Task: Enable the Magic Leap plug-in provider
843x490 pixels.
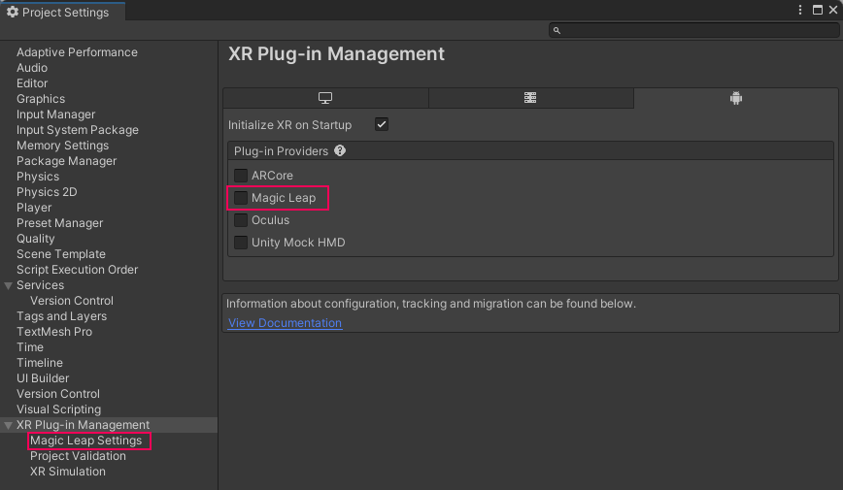Action: (241, 198)
